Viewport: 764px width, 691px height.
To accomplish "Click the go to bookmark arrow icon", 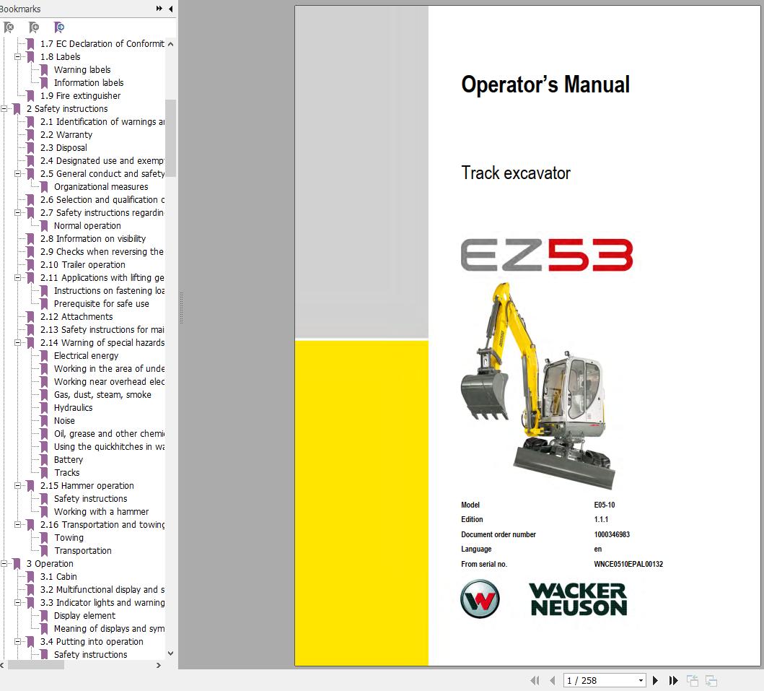I will [x=59, y=27].
